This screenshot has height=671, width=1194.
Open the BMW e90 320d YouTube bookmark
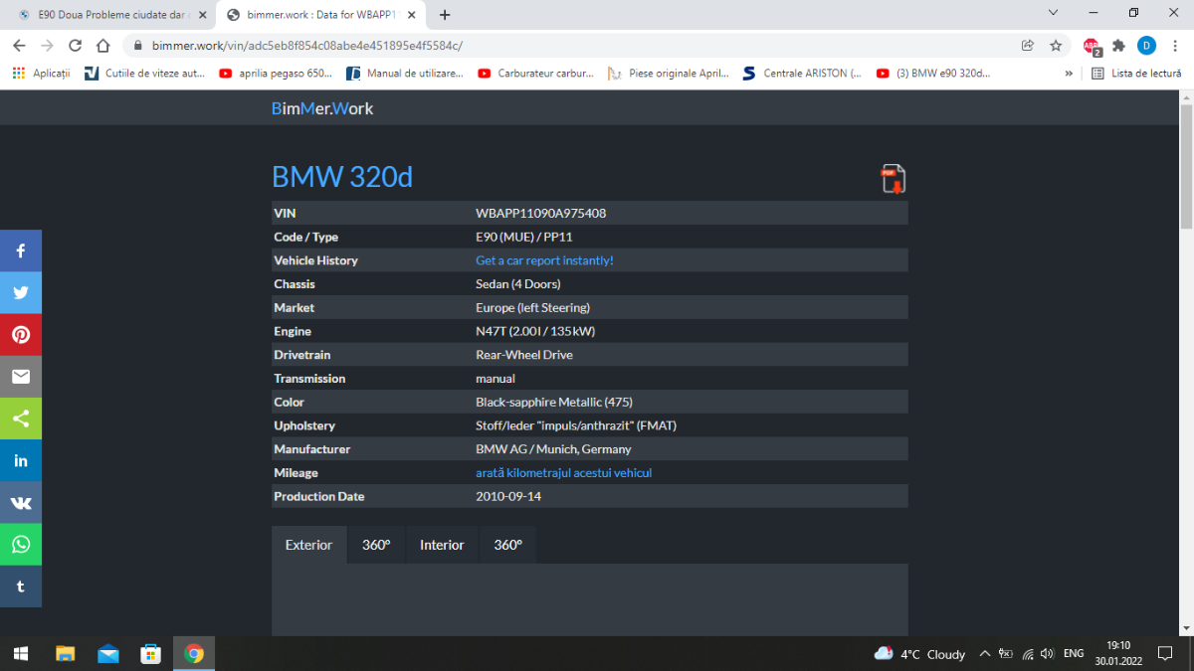[x=933, y=73]
